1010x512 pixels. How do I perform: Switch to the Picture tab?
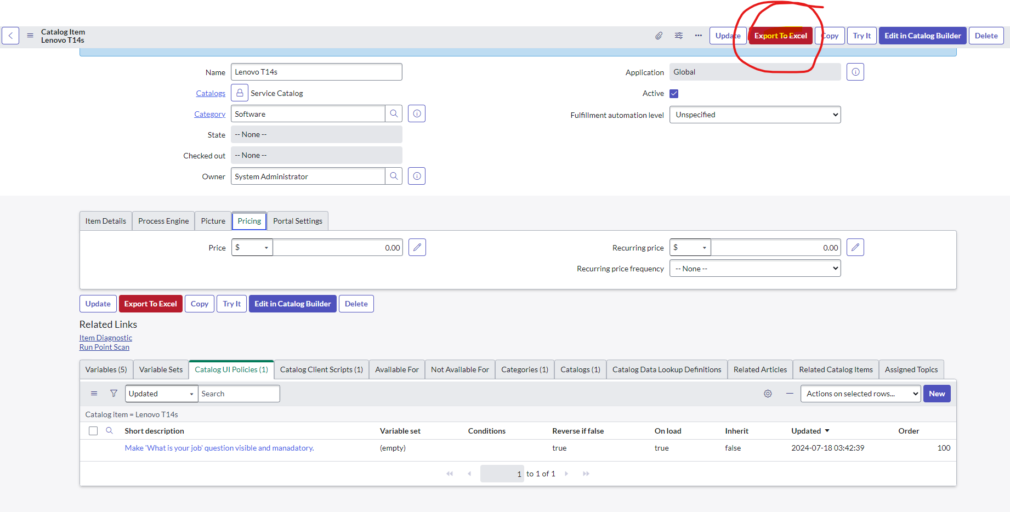pyautogui.click(x=213, y=221)
